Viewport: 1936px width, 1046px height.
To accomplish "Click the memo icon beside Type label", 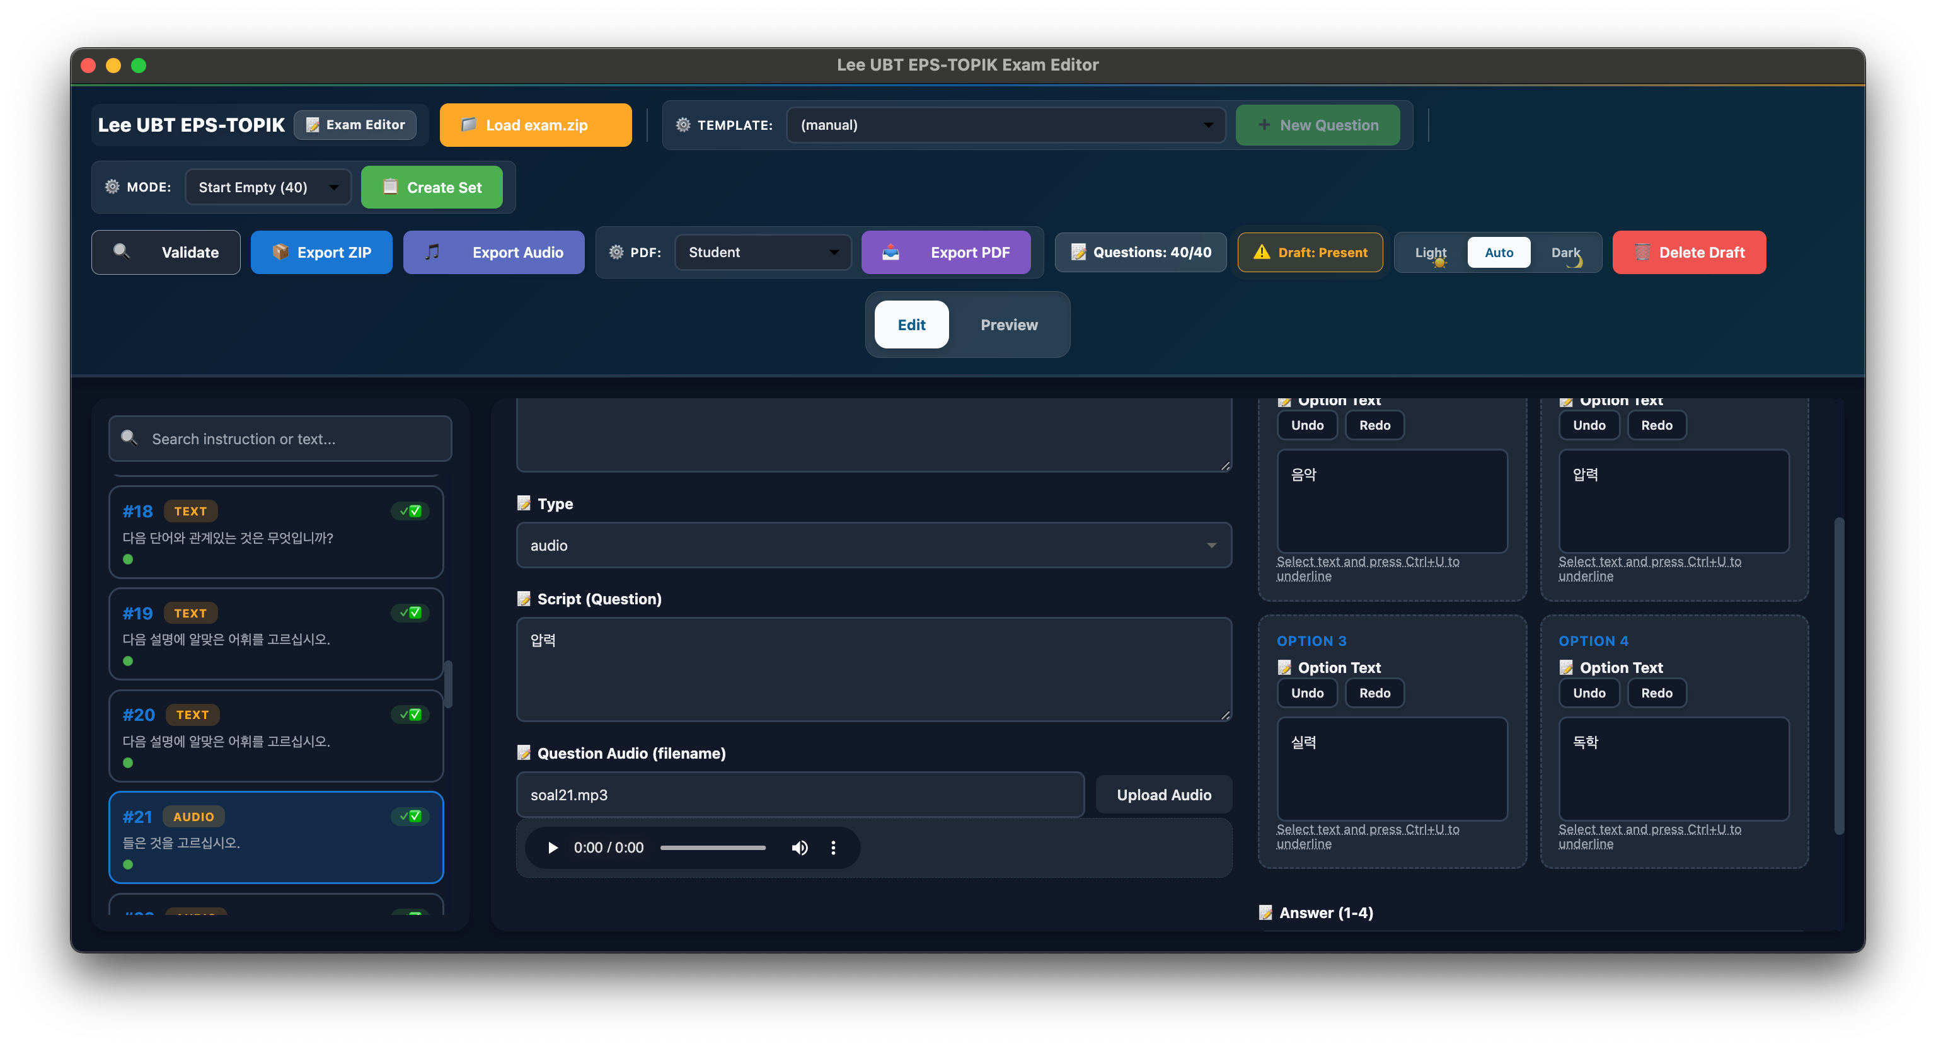I will pos(524,503).
